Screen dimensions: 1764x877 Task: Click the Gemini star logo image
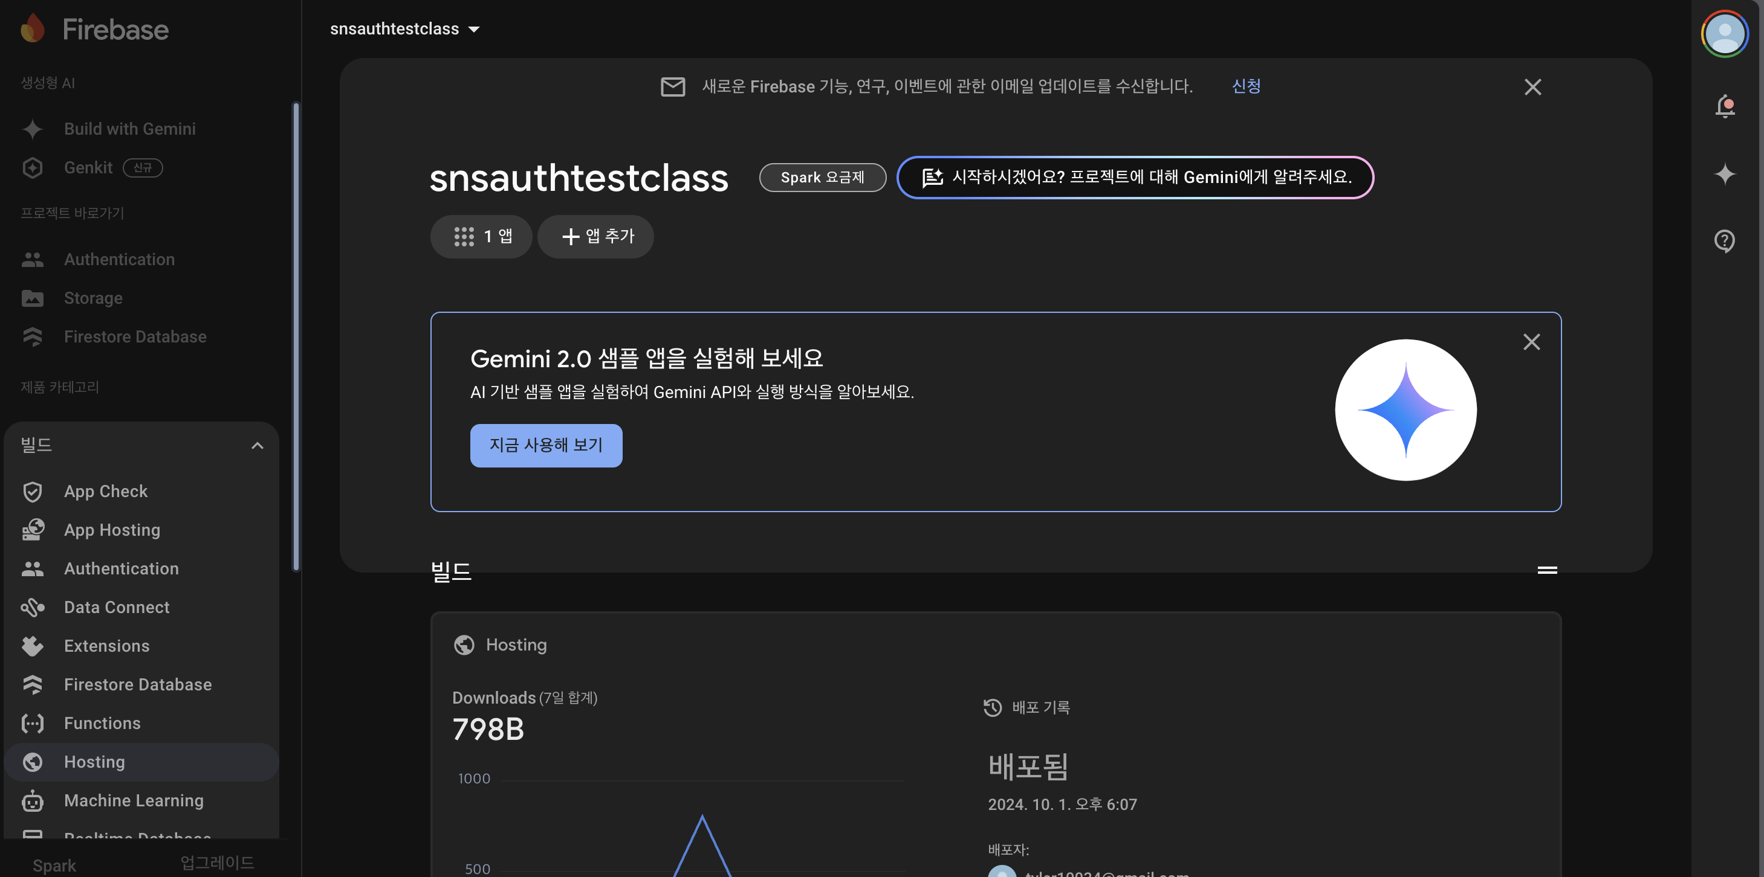[x=1405, y=410]
